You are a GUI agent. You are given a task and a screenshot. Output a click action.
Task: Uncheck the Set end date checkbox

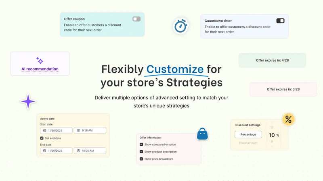tap(42, 138)
